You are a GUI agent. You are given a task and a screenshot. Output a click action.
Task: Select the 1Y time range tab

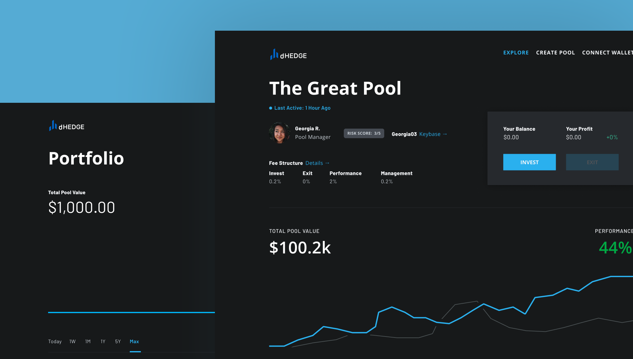[103, 342]
